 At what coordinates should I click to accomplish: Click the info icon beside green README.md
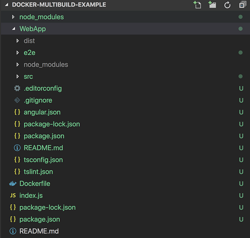17,148
